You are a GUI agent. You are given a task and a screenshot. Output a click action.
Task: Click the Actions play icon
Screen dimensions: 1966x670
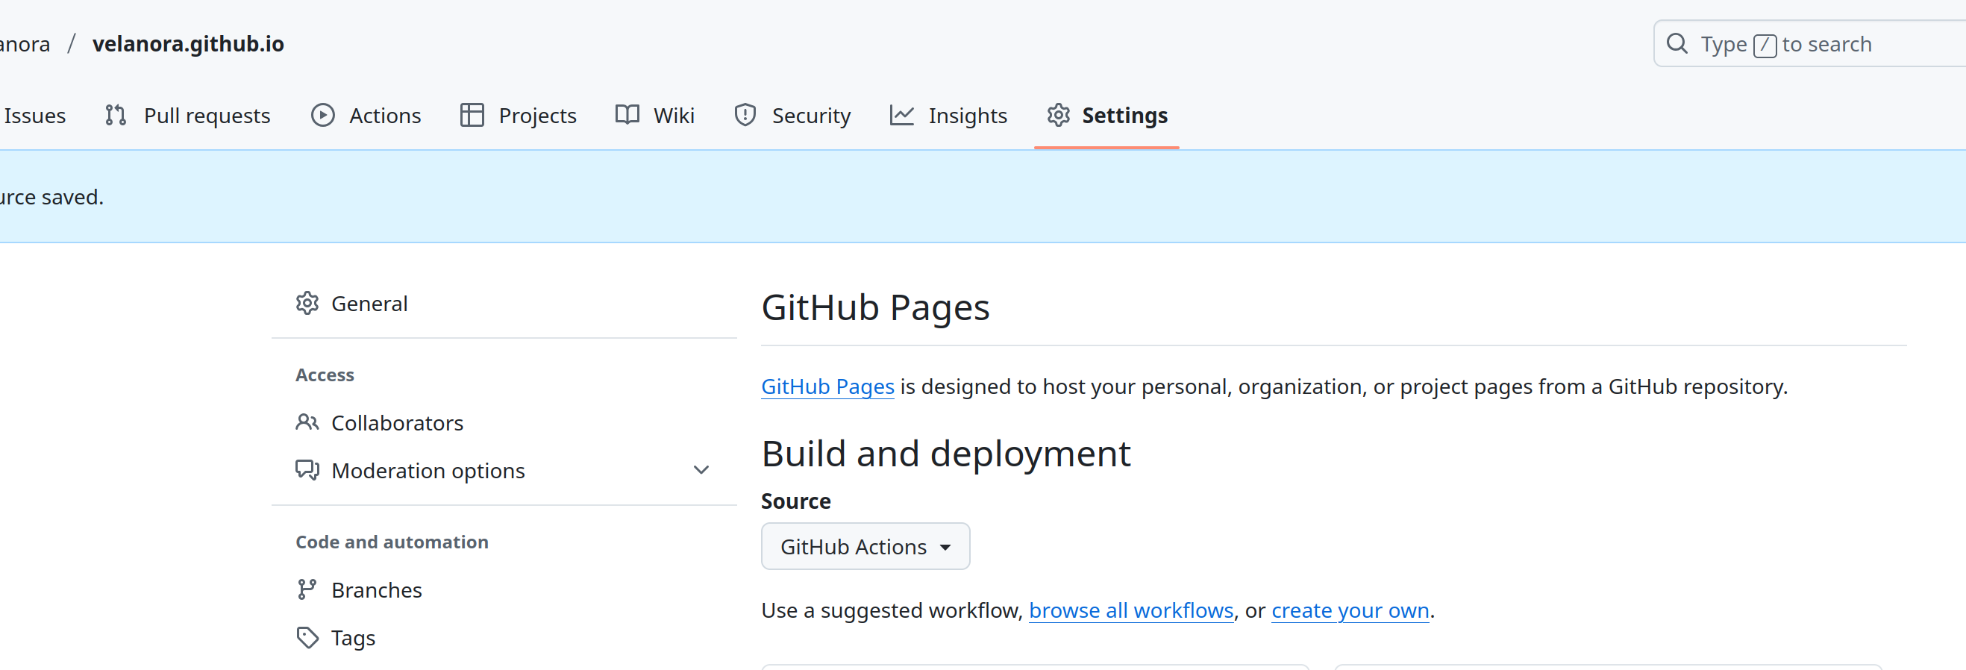323,115
